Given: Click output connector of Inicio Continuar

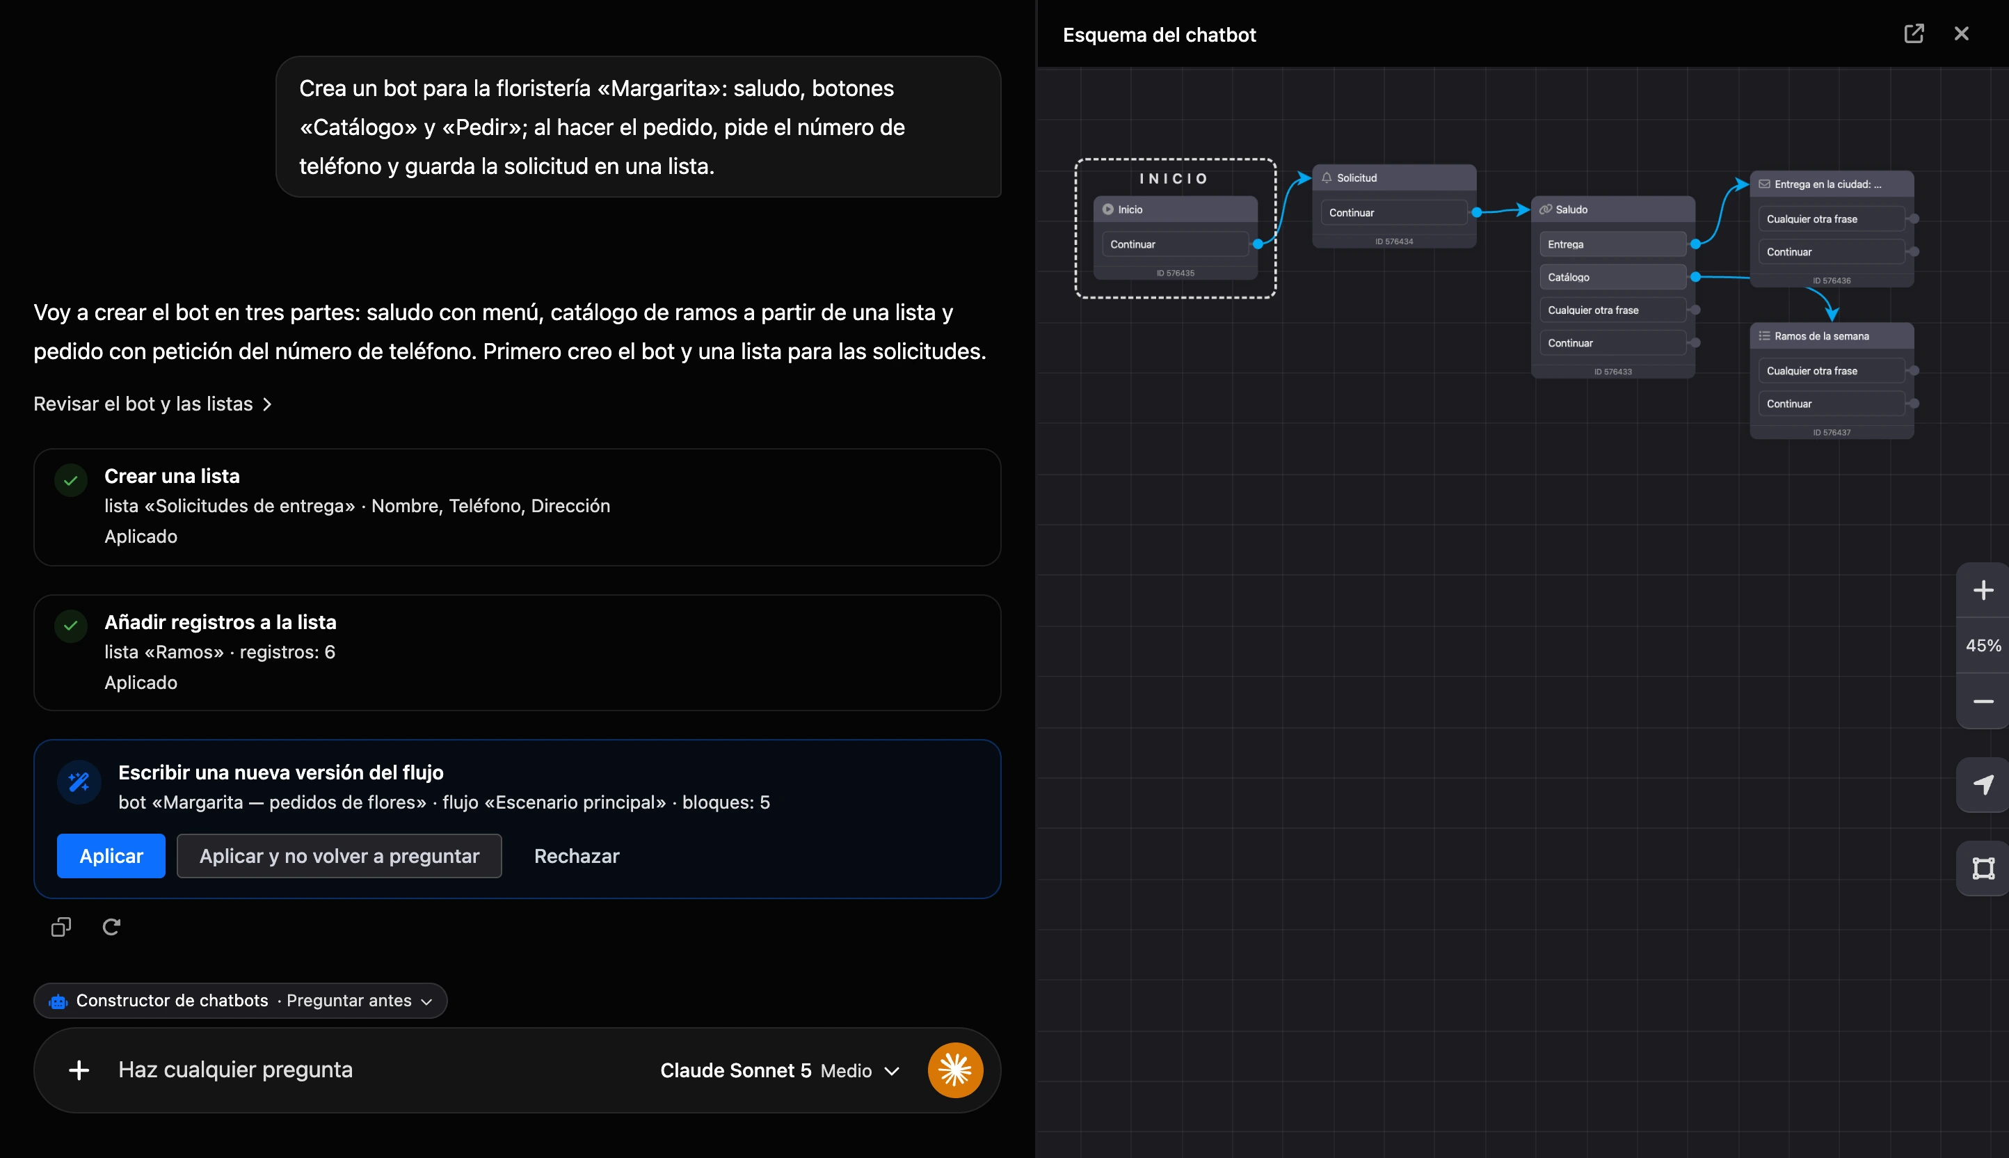Looking at the screenshot, I should tap(1258, 244).
